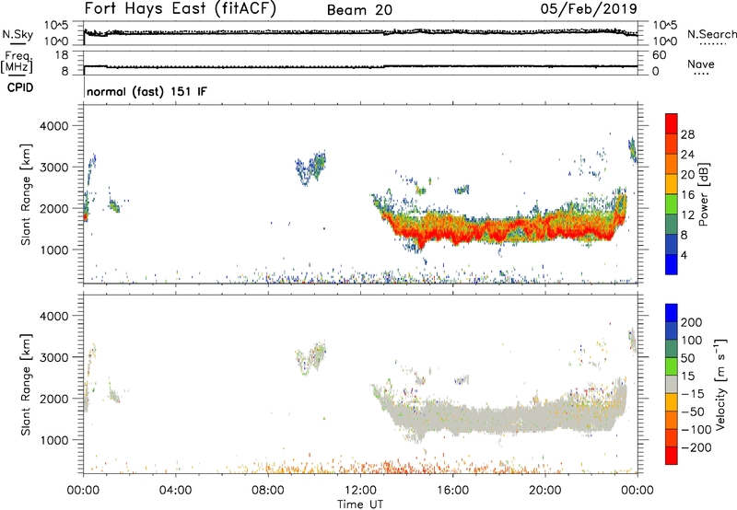Image resolution: width=737 pixels, height=510 pixels.
Task: Pick the light green 15–50 velocity colorbar segment
Action: [672, 366]
